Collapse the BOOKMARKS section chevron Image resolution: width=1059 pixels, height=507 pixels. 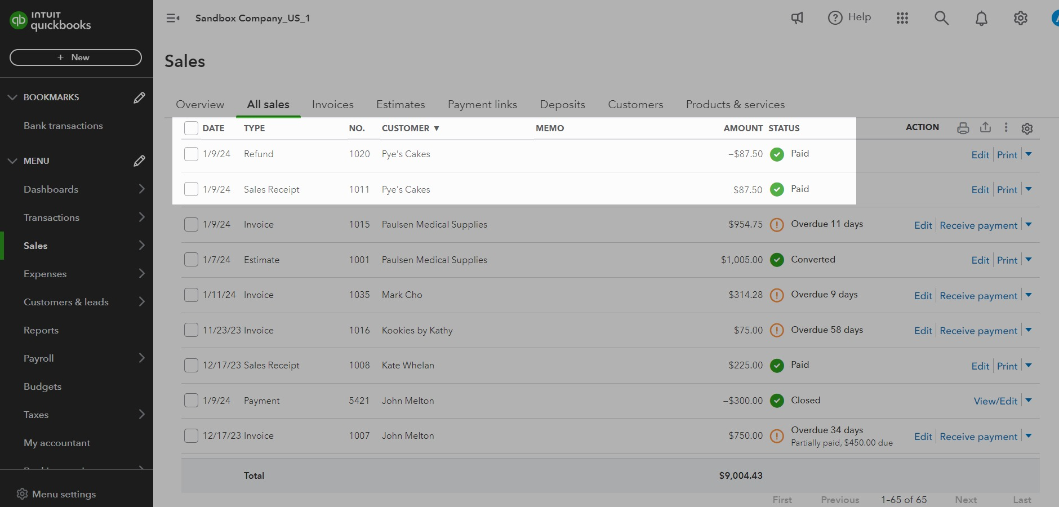12,97
